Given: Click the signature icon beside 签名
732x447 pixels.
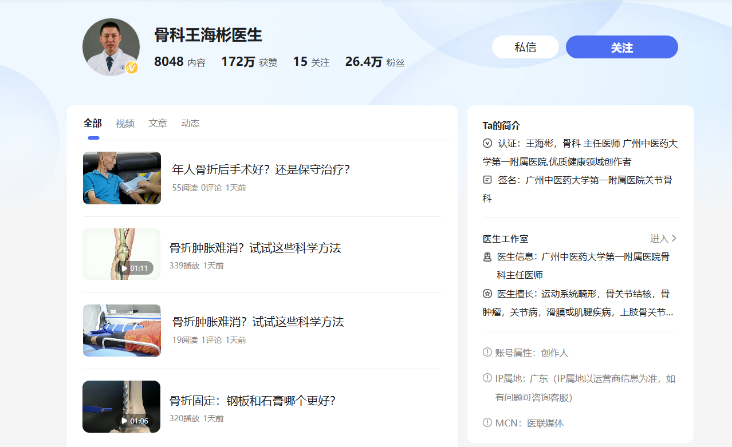Looking at the screenshot, I should pos(487,180).
